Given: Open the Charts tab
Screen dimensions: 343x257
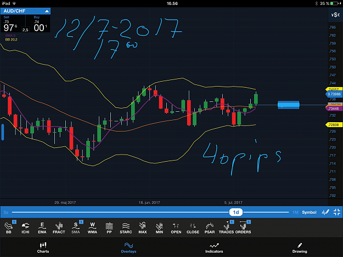Looking at the screenshot, I should (43, 248).
